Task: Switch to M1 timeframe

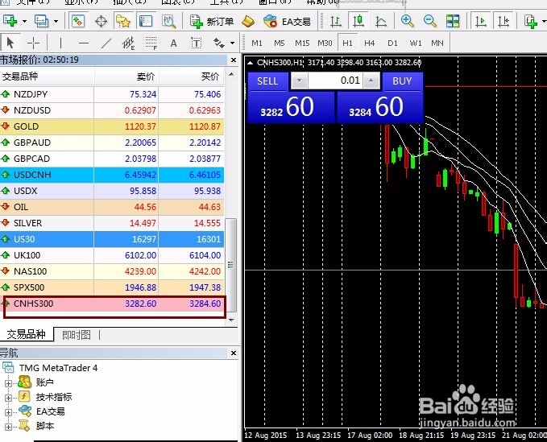Action: [x=257, y=43]
